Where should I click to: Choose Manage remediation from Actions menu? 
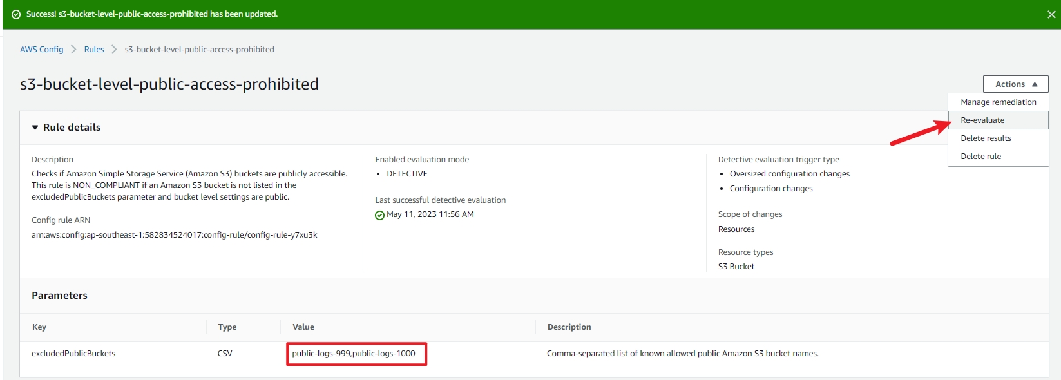coord(998,102)
